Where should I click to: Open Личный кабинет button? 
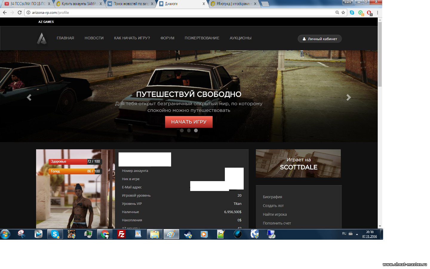click(x=320, y=39)
